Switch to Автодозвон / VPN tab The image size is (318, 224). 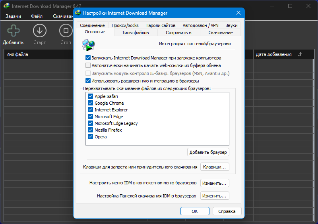[x=200, y=25]
